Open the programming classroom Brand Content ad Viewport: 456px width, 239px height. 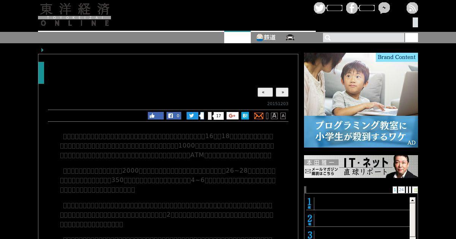[x=361, y=100]
